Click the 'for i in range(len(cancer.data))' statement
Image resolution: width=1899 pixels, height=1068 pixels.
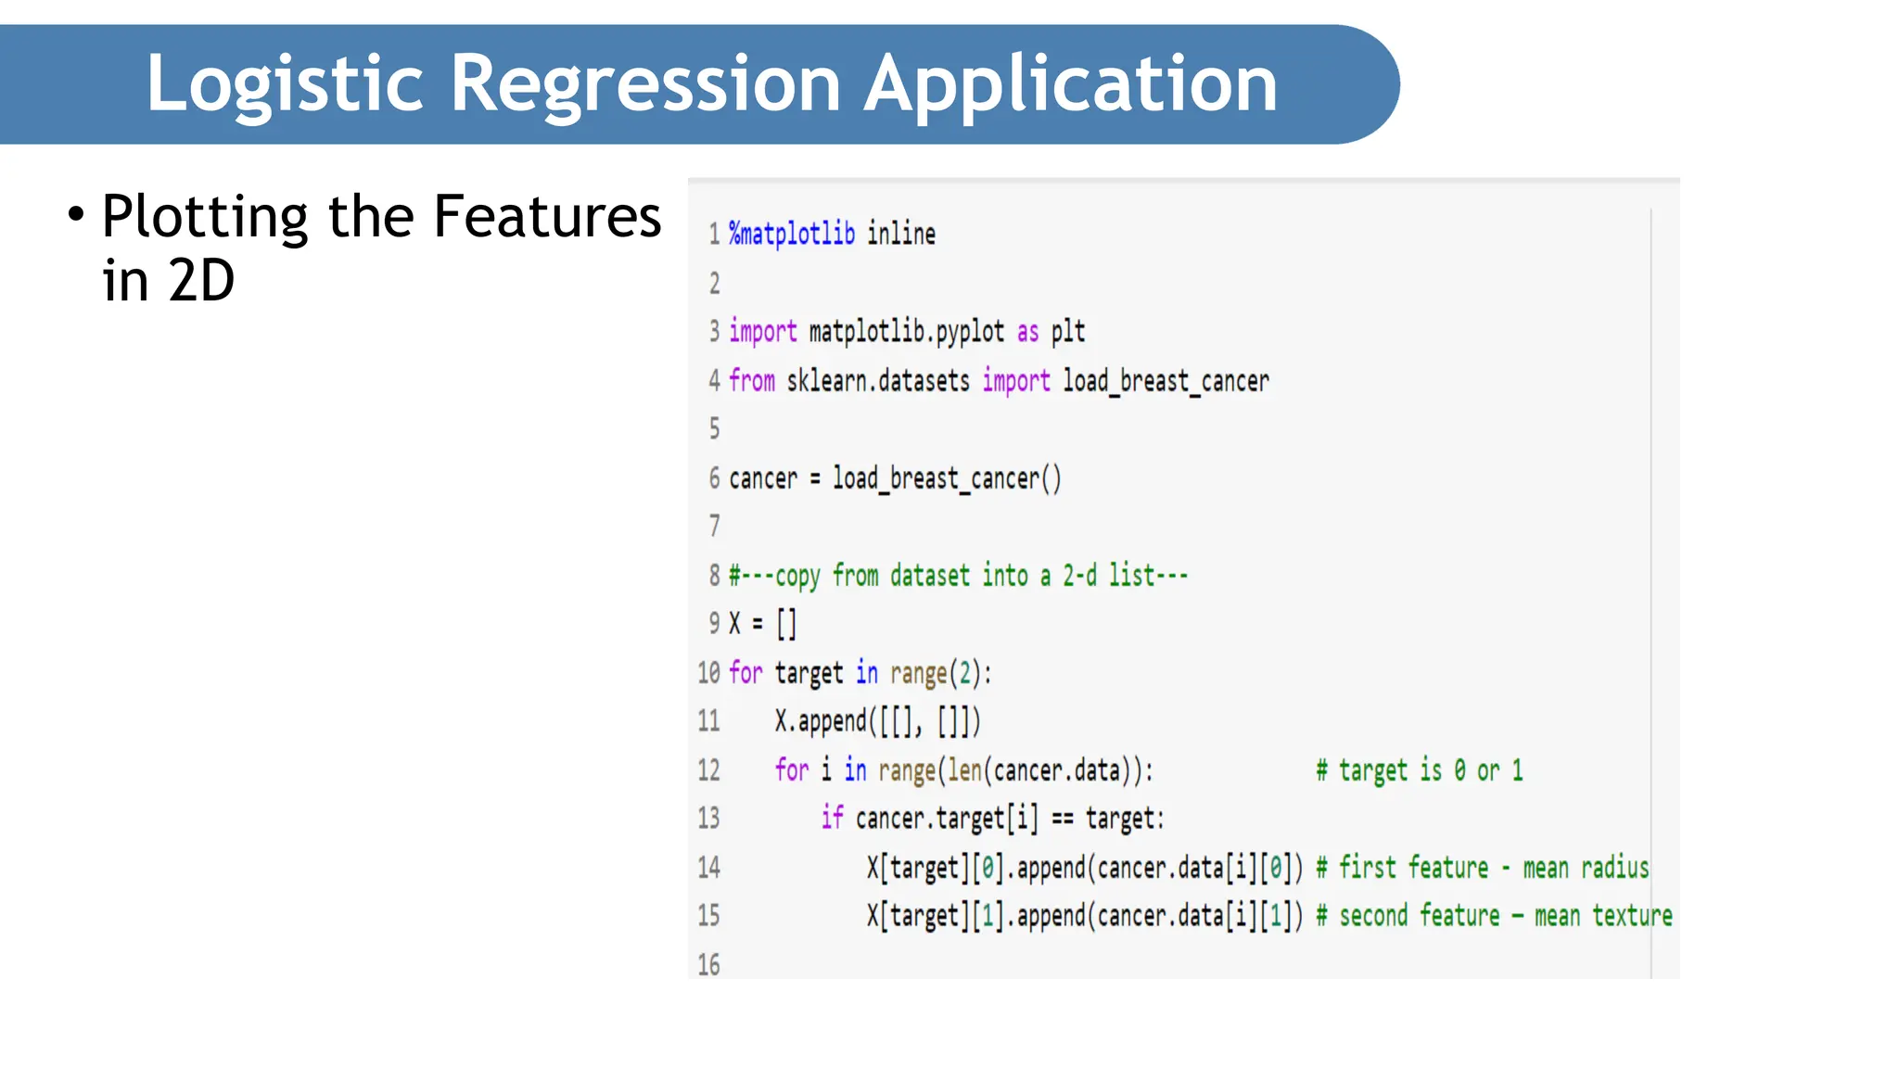963,770
